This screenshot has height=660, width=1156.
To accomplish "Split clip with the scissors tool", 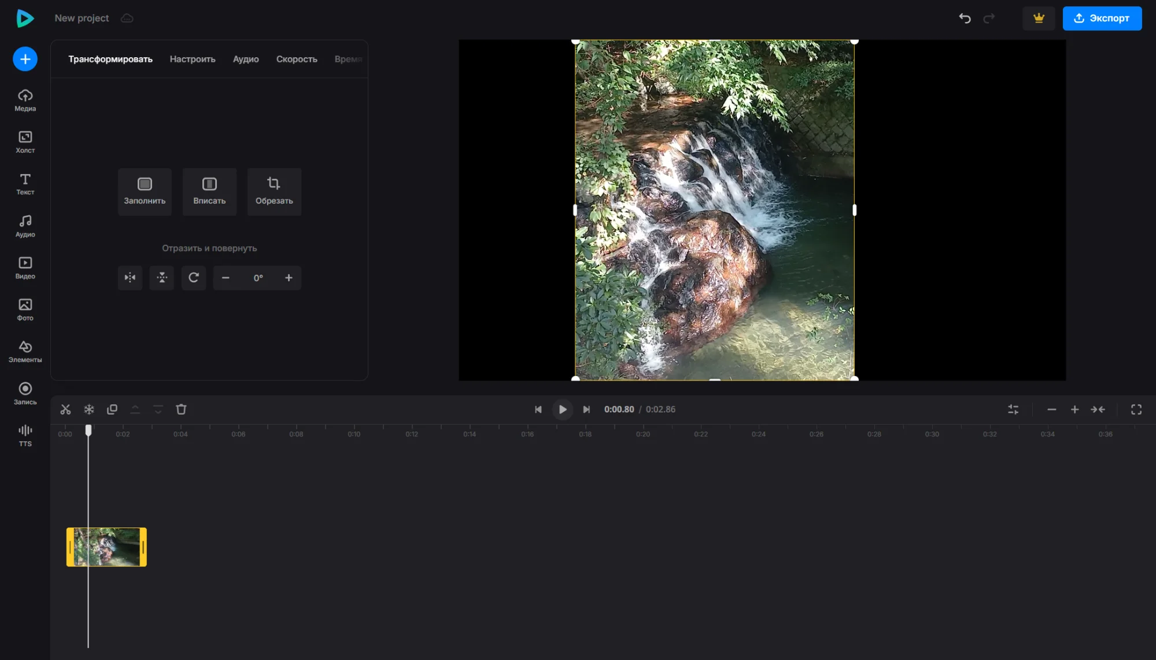I will coord(65,410).
